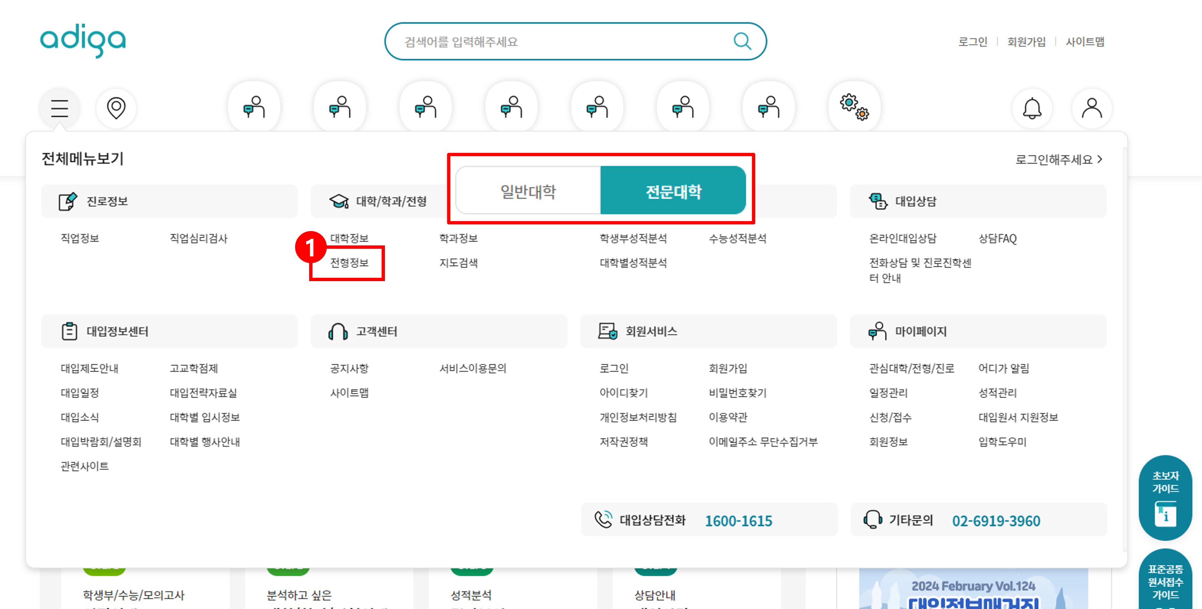Open 개인정보처리방침 link

pyautogui.click(x=638, y=417)
